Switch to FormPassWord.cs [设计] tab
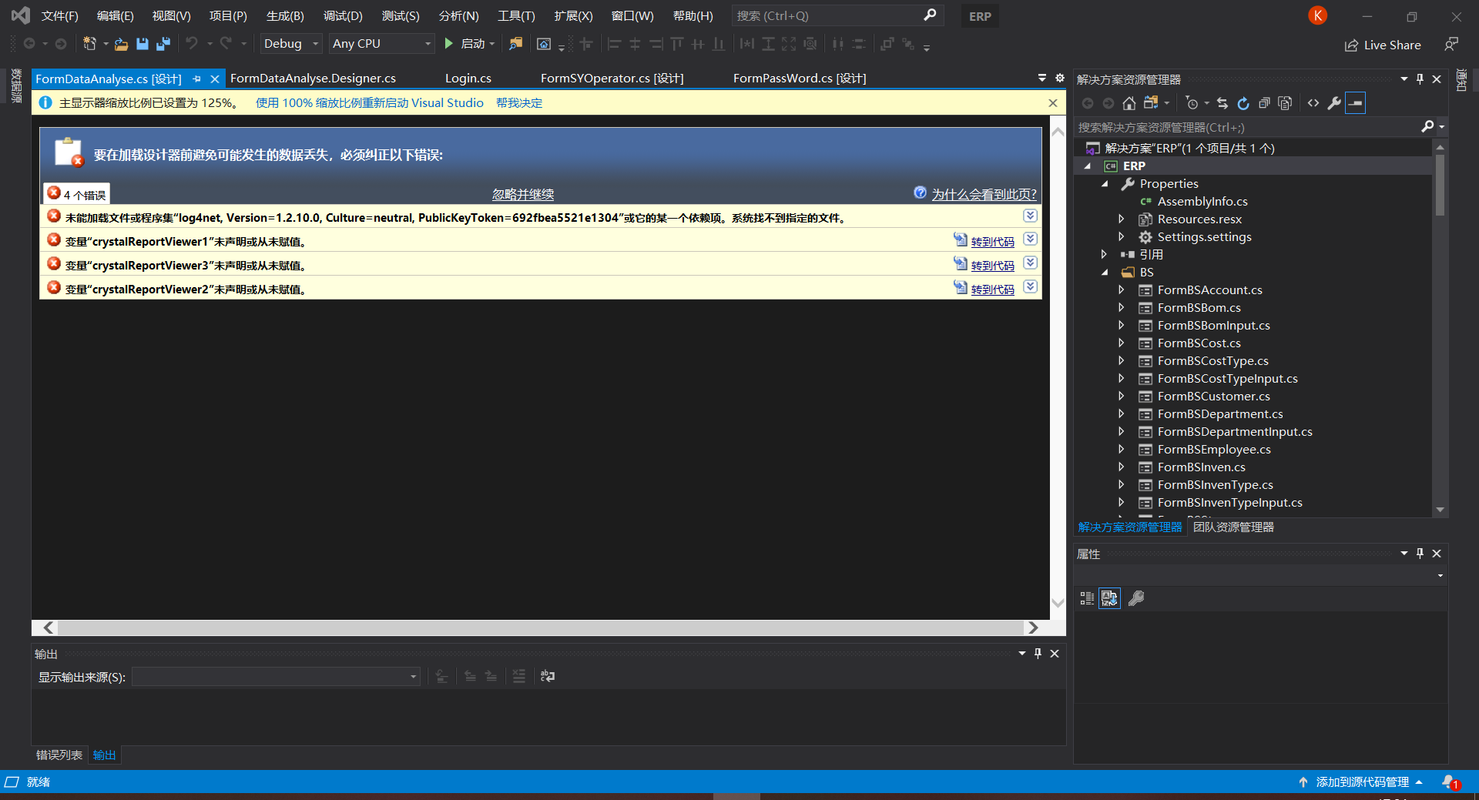The height and width of the screenshot is (800, 1479). point(800,79)
